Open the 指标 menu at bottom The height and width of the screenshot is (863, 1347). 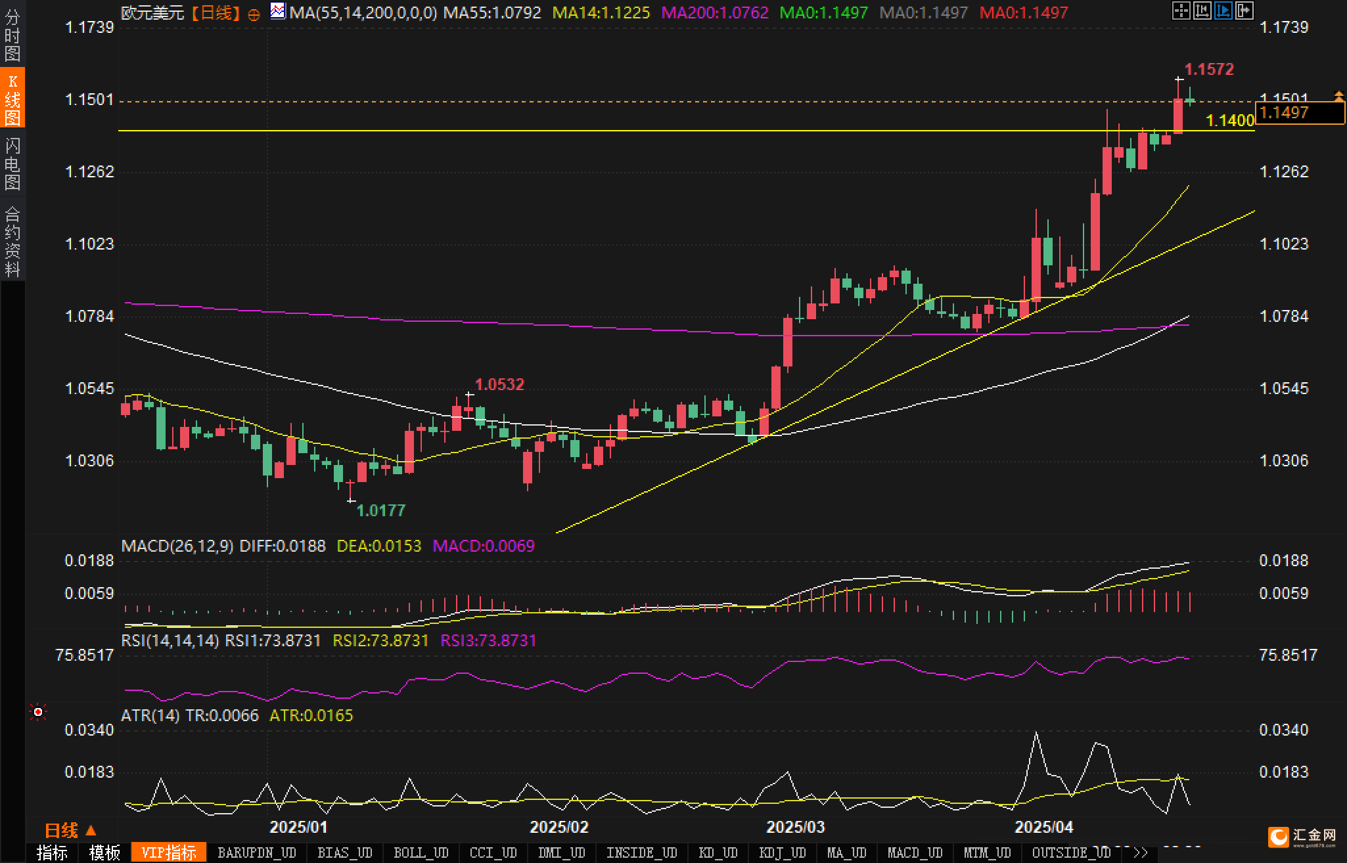pos(52,852)
